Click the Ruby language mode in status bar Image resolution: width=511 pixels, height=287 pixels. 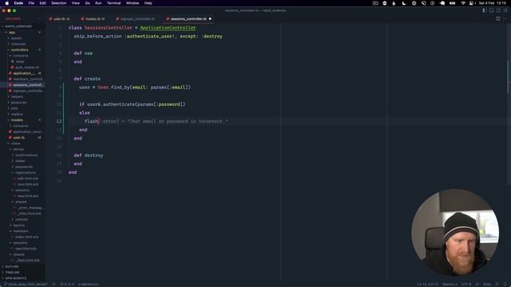[487, 284]
